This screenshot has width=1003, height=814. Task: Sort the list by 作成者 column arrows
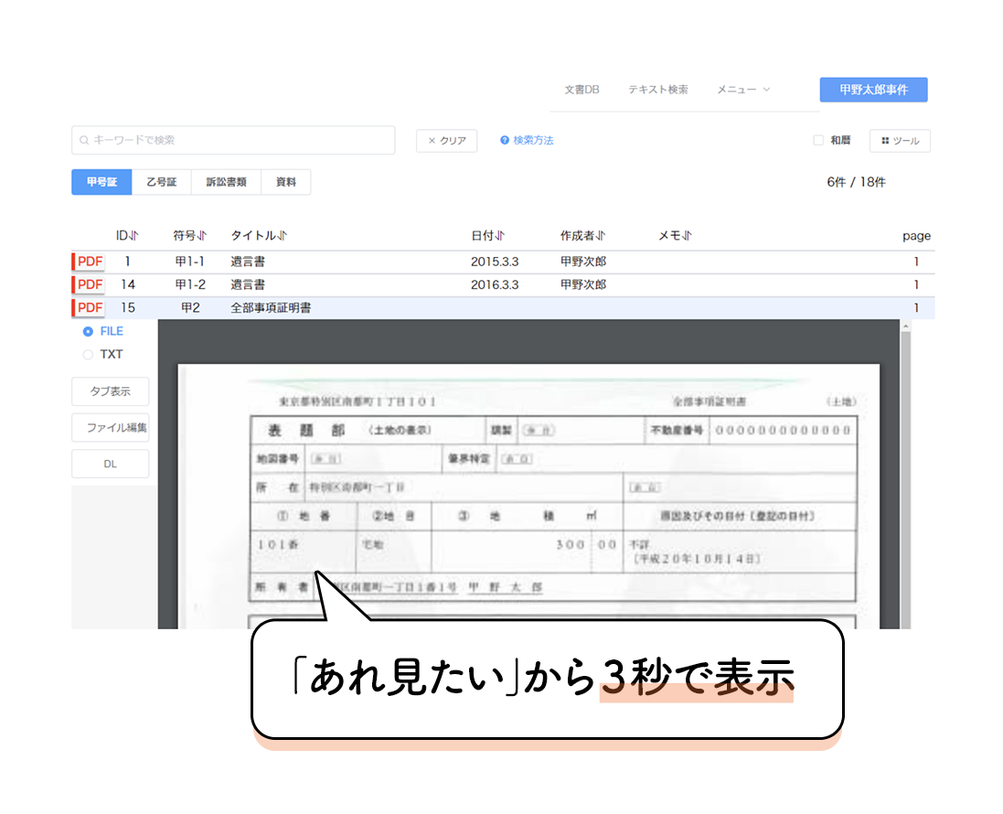[x=600, y=235]
